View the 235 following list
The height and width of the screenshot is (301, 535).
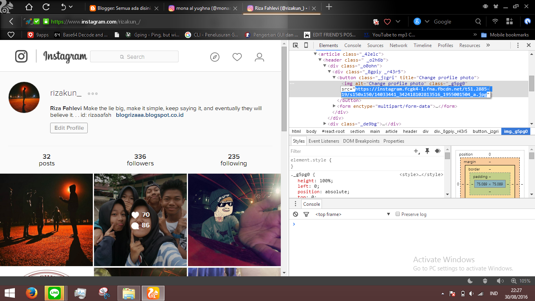click(234, 160)
